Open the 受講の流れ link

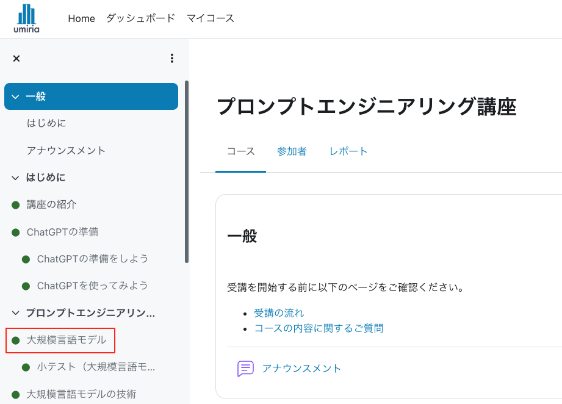pos(279,313)
